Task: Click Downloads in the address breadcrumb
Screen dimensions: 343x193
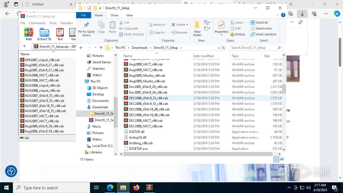Action: pos(140,48)
